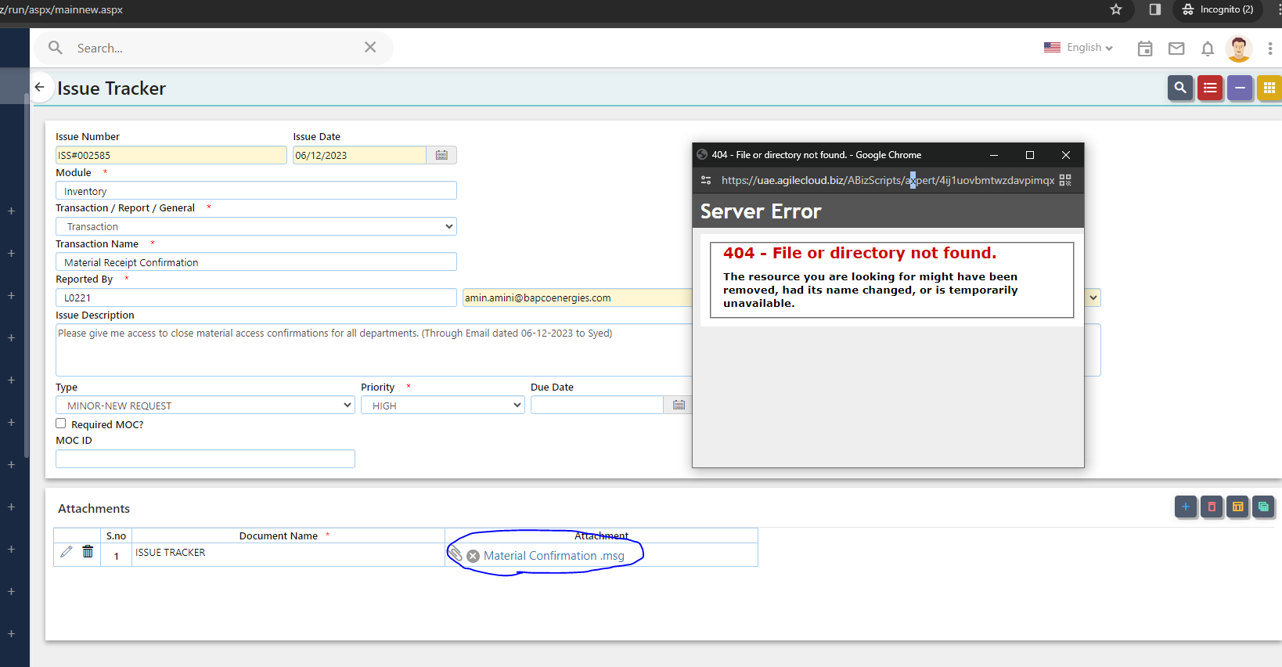This screenshot has height=667, width=1282.
Task: Click the paperclip icon in Attachment cell
Action: [456, 553]
